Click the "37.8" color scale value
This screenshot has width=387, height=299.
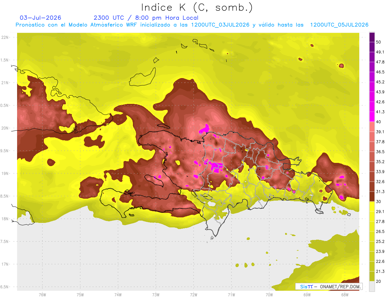click(380, 142)
